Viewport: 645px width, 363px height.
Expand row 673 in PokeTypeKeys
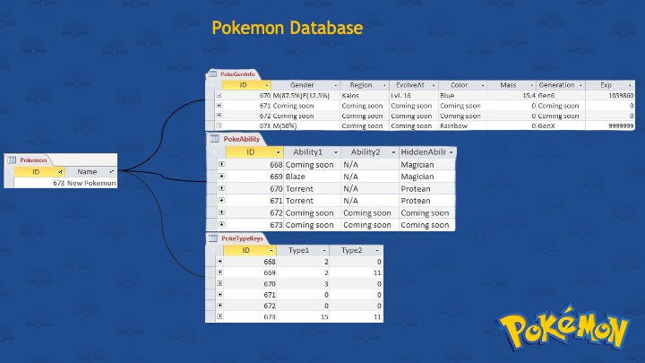pos(219,316)
